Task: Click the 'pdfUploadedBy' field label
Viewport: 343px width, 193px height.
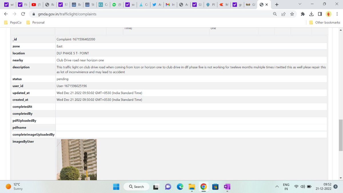Action: click(24, 121)
